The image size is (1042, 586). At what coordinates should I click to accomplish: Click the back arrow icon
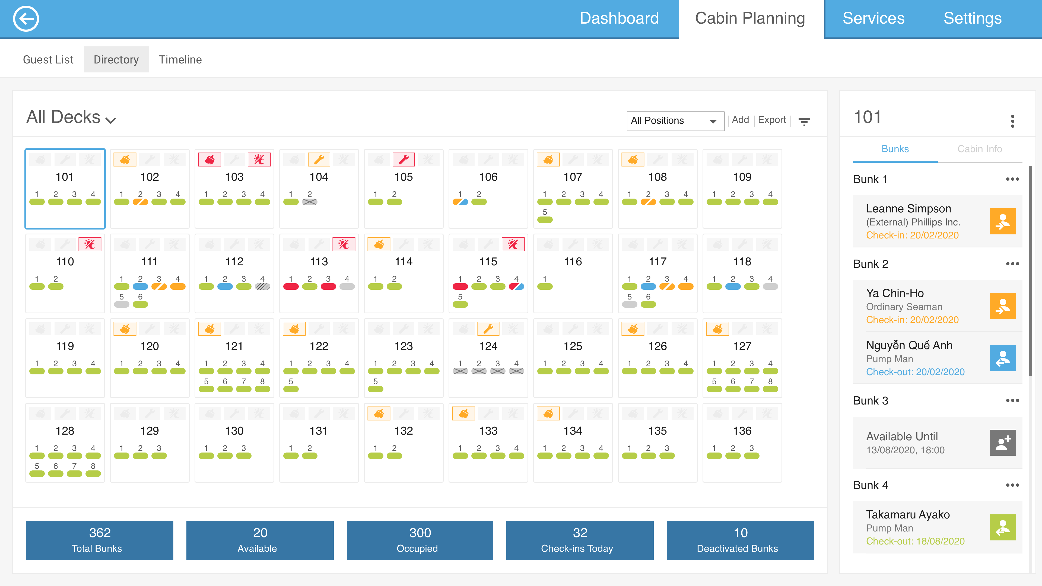26,19
